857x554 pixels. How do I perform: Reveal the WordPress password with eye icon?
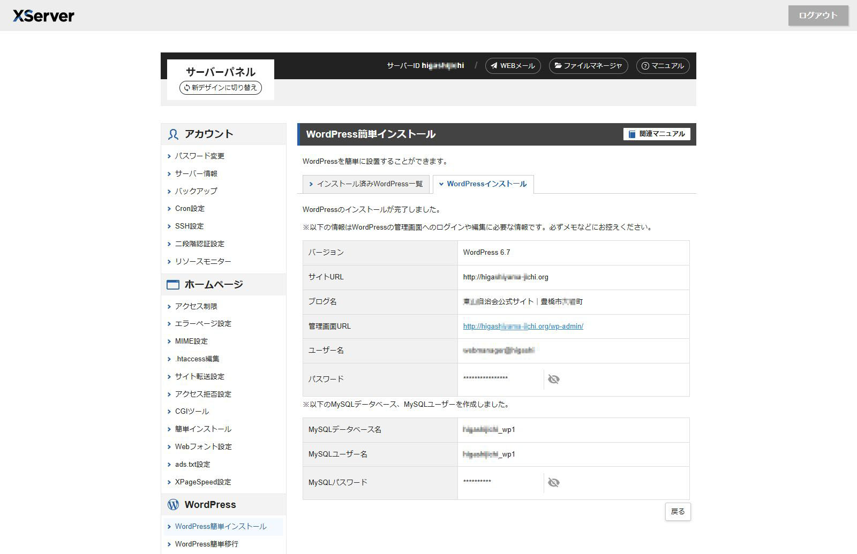pyautogui.click(x=554, y=380)
